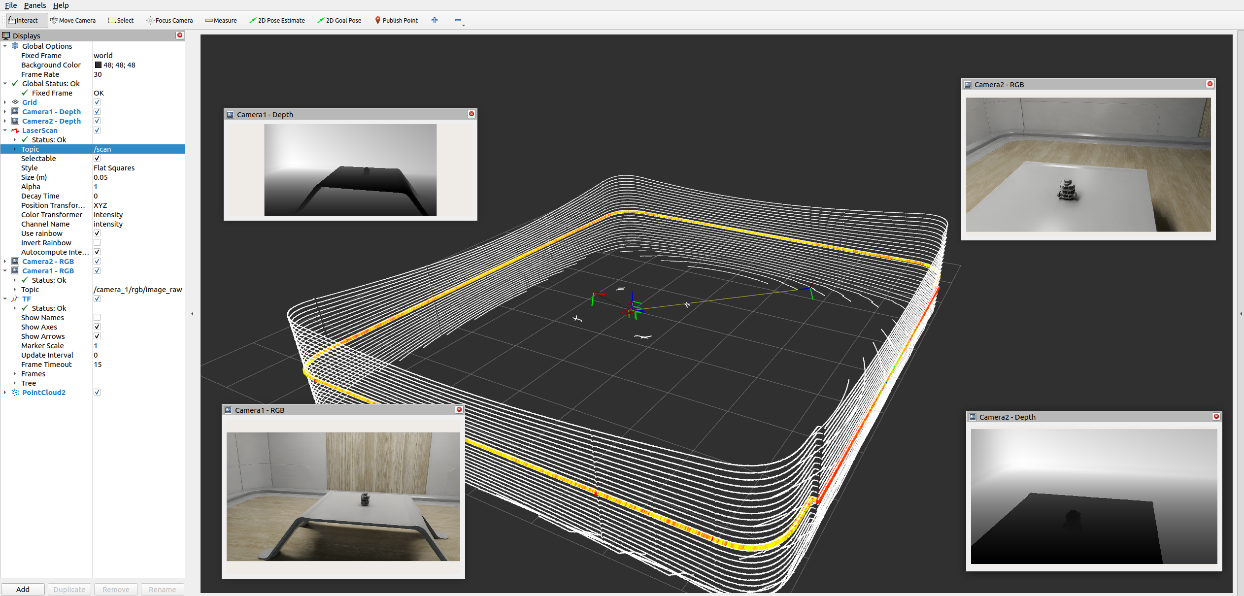Image resolution: width=1244 pixels, height=596 pixels.
Task: Click the Add display button
Action: click(x=23, y=589)
